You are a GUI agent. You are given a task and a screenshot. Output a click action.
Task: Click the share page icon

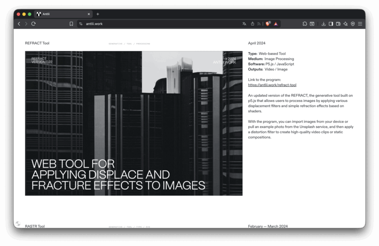click(x=252, y=24)
